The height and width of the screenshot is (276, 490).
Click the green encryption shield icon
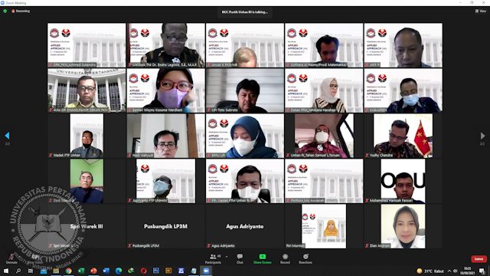(5, 11)
